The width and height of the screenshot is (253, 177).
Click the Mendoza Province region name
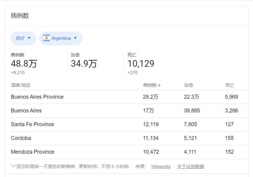click(32, 152)
